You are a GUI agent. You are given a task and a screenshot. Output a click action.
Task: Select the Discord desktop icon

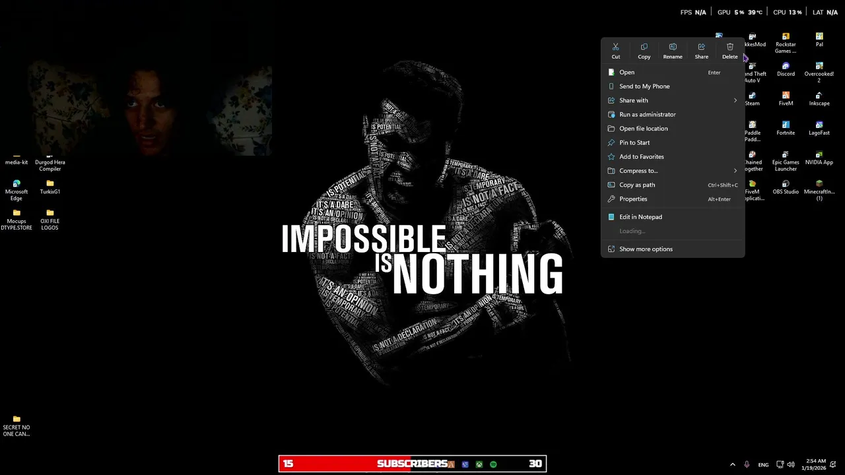(786, 69)
